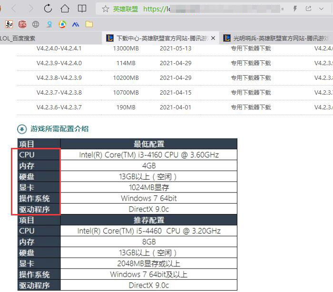Viewport: 333px width, 292px height.
Task: Click the 8GB memory cell
Action: tap(149, 242)
